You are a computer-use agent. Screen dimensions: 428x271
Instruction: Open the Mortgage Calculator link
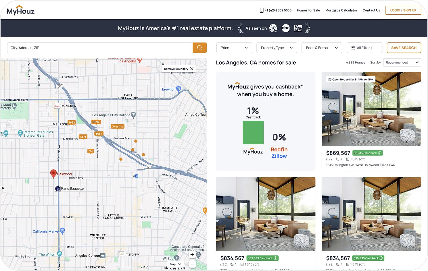[341, 10]
